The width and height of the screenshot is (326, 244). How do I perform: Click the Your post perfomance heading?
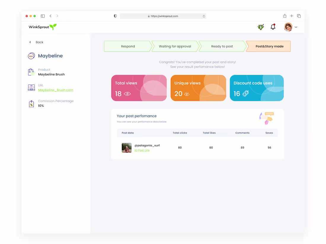[137, 116]
